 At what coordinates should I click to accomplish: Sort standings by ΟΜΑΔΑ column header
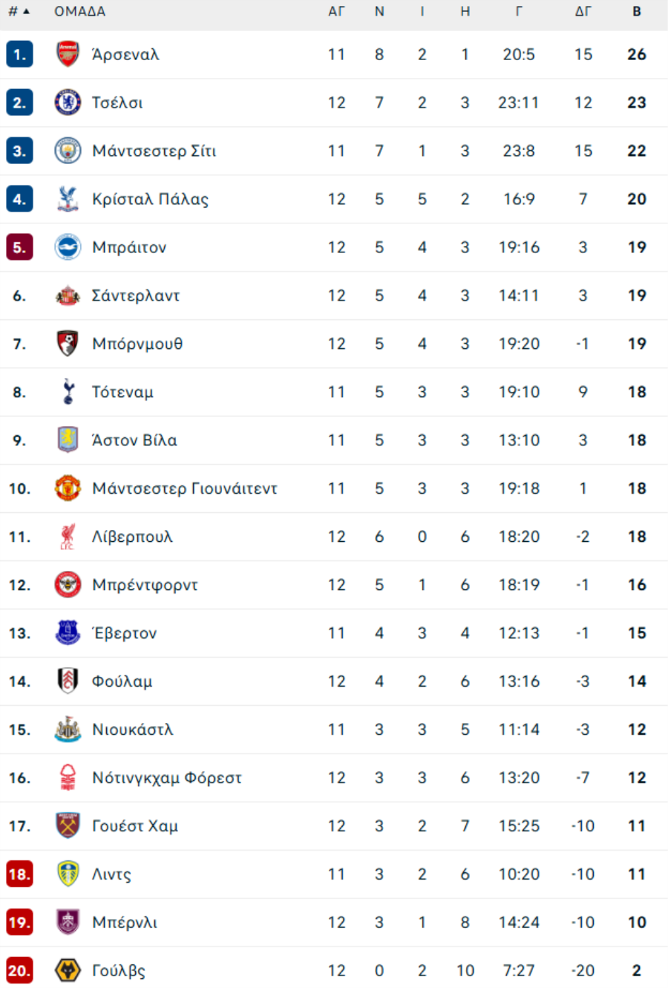point(79,12)
